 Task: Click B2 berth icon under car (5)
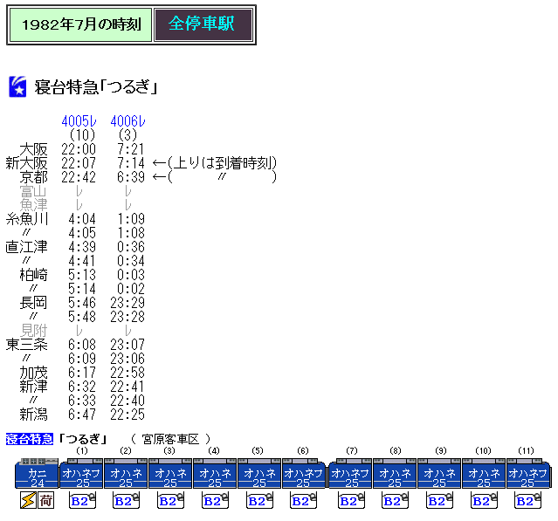259,500
